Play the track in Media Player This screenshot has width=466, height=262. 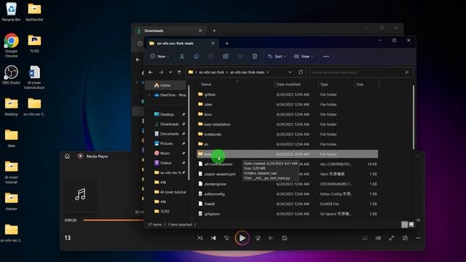point(242,238)
